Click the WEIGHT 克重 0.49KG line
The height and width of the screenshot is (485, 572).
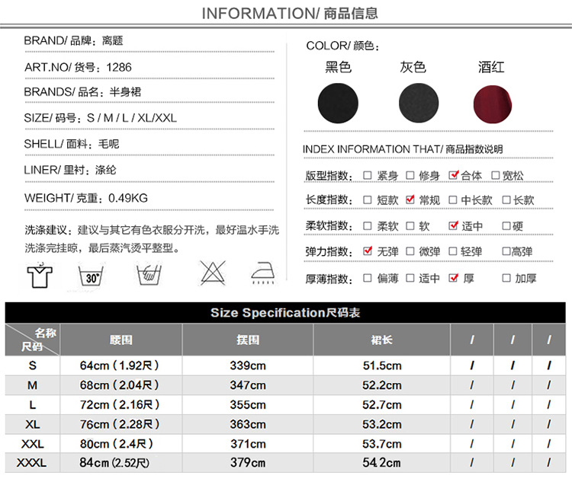point(86,198)
